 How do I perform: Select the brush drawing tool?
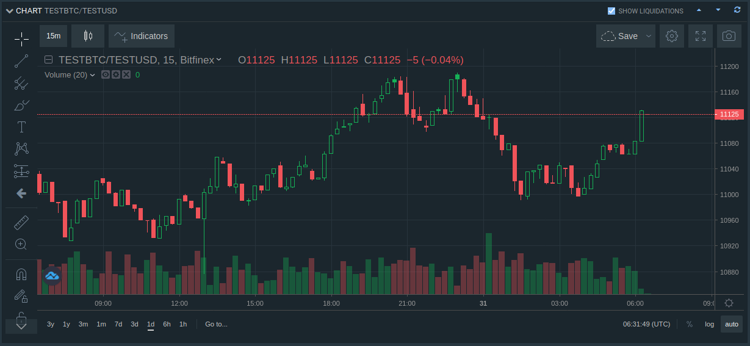pos(21,105)
